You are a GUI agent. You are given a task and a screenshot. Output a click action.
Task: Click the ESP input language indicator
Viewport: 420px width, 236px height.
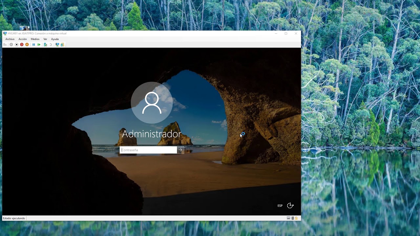coord(280,206)
